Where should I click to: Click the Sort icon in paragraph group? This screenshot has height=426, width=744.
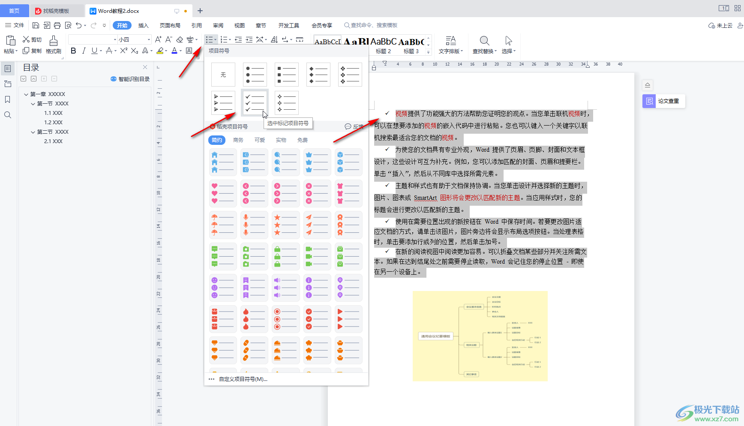point(274,39)
